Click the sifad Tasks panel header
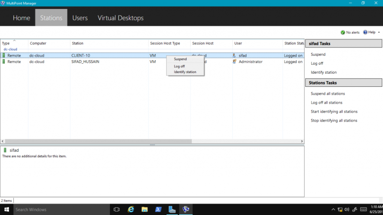Viewport: 383px width, 215px height. coord(344,43)
